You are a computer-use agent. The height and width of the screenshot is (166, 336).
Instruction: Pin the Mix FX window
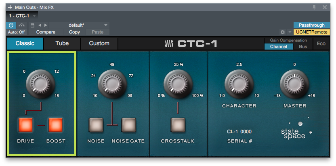(x=314, y=7)
